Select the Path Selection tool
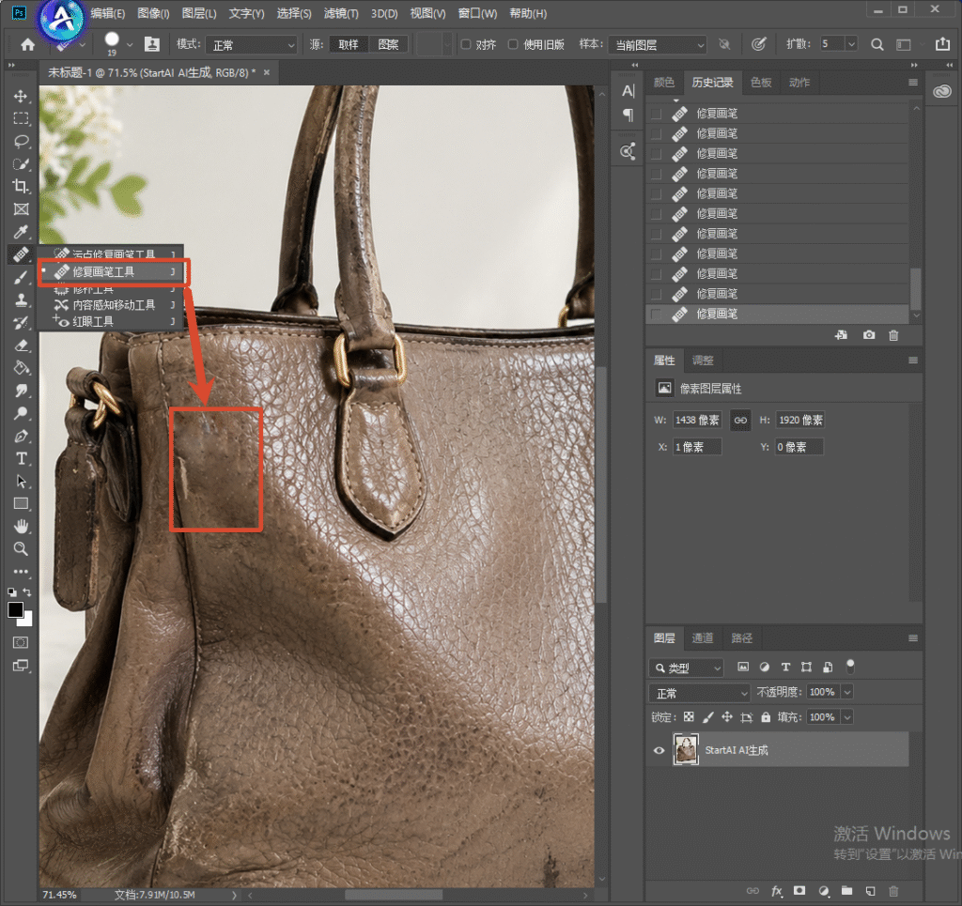This screenshot has height=906, width=962. pyautogui.click(x=21, y=482)
